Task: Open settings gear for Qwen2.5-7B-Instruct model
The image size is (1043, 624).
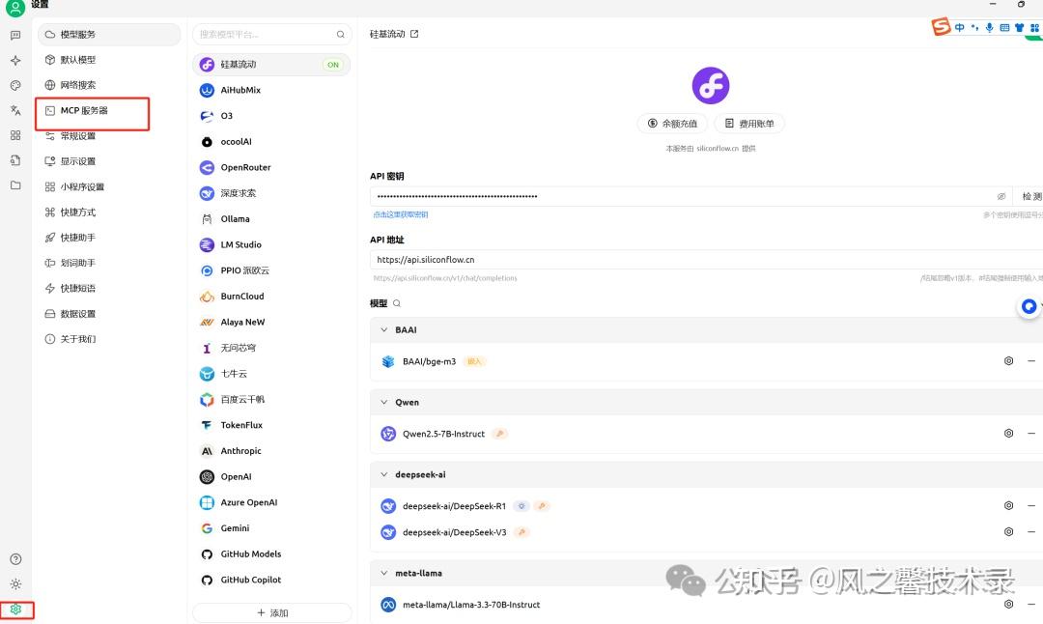Action: coord(1008,433)
